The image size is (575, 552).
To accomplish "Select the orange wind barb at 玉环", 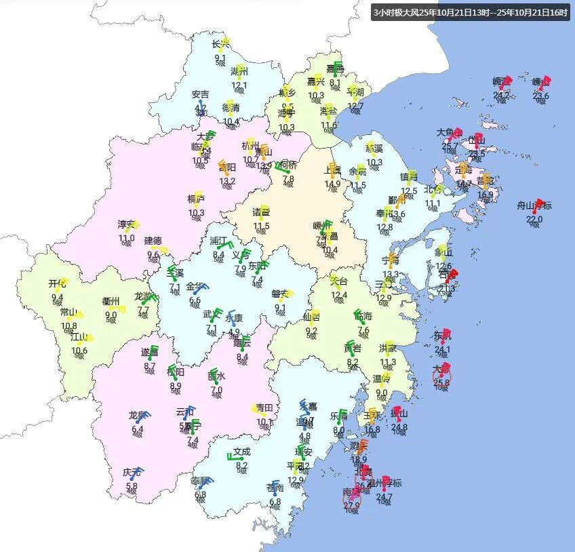I will pyautogui.click(x=371, y=415).
